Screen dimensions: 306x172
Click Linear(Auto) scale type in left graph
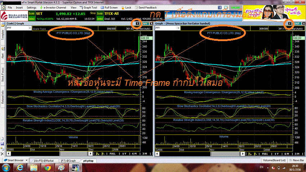tap(143, 29)
